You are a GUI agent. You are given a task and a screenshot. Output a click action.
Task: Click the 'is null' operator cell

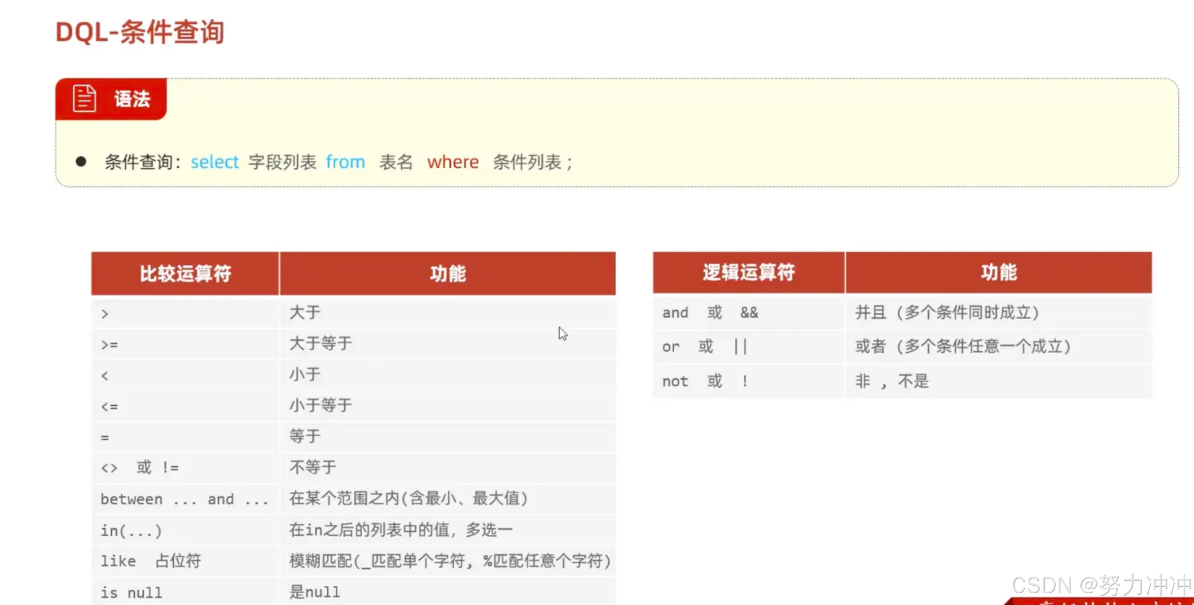pyautogui.click(x=131, y=593)
